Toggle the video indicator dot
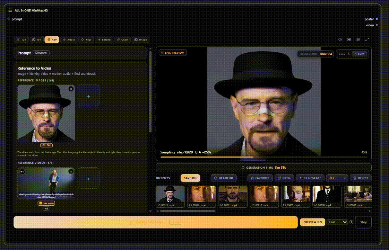Viewport: 389px width, 250px height. 377,25
